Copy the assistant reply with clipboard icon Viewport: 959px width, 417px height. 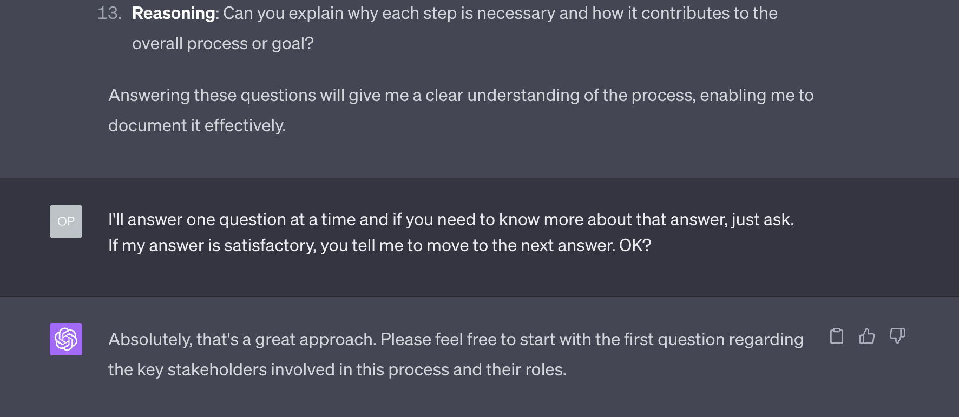(837, 336)
